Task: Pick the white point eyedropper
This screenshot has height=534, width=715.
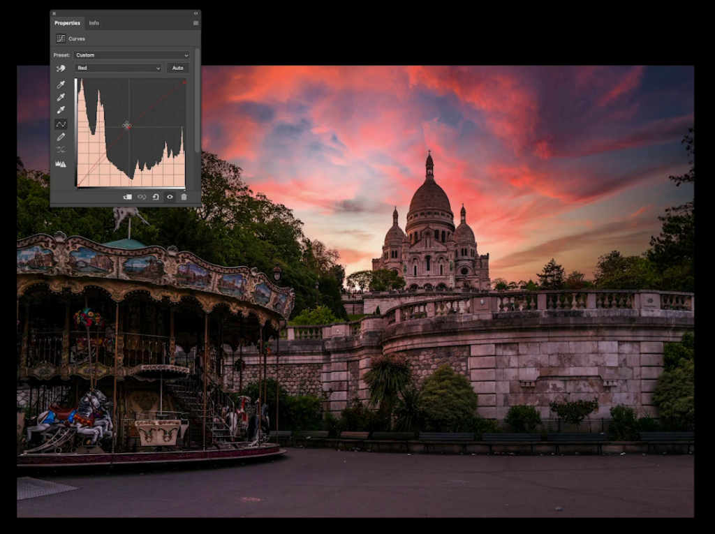Action: pyautogui.click(x=61, y=110)
